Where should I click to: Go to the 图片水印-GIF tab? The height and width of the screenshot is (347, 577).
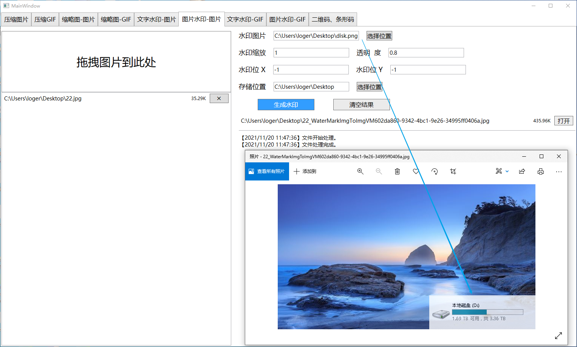point(288,19)
